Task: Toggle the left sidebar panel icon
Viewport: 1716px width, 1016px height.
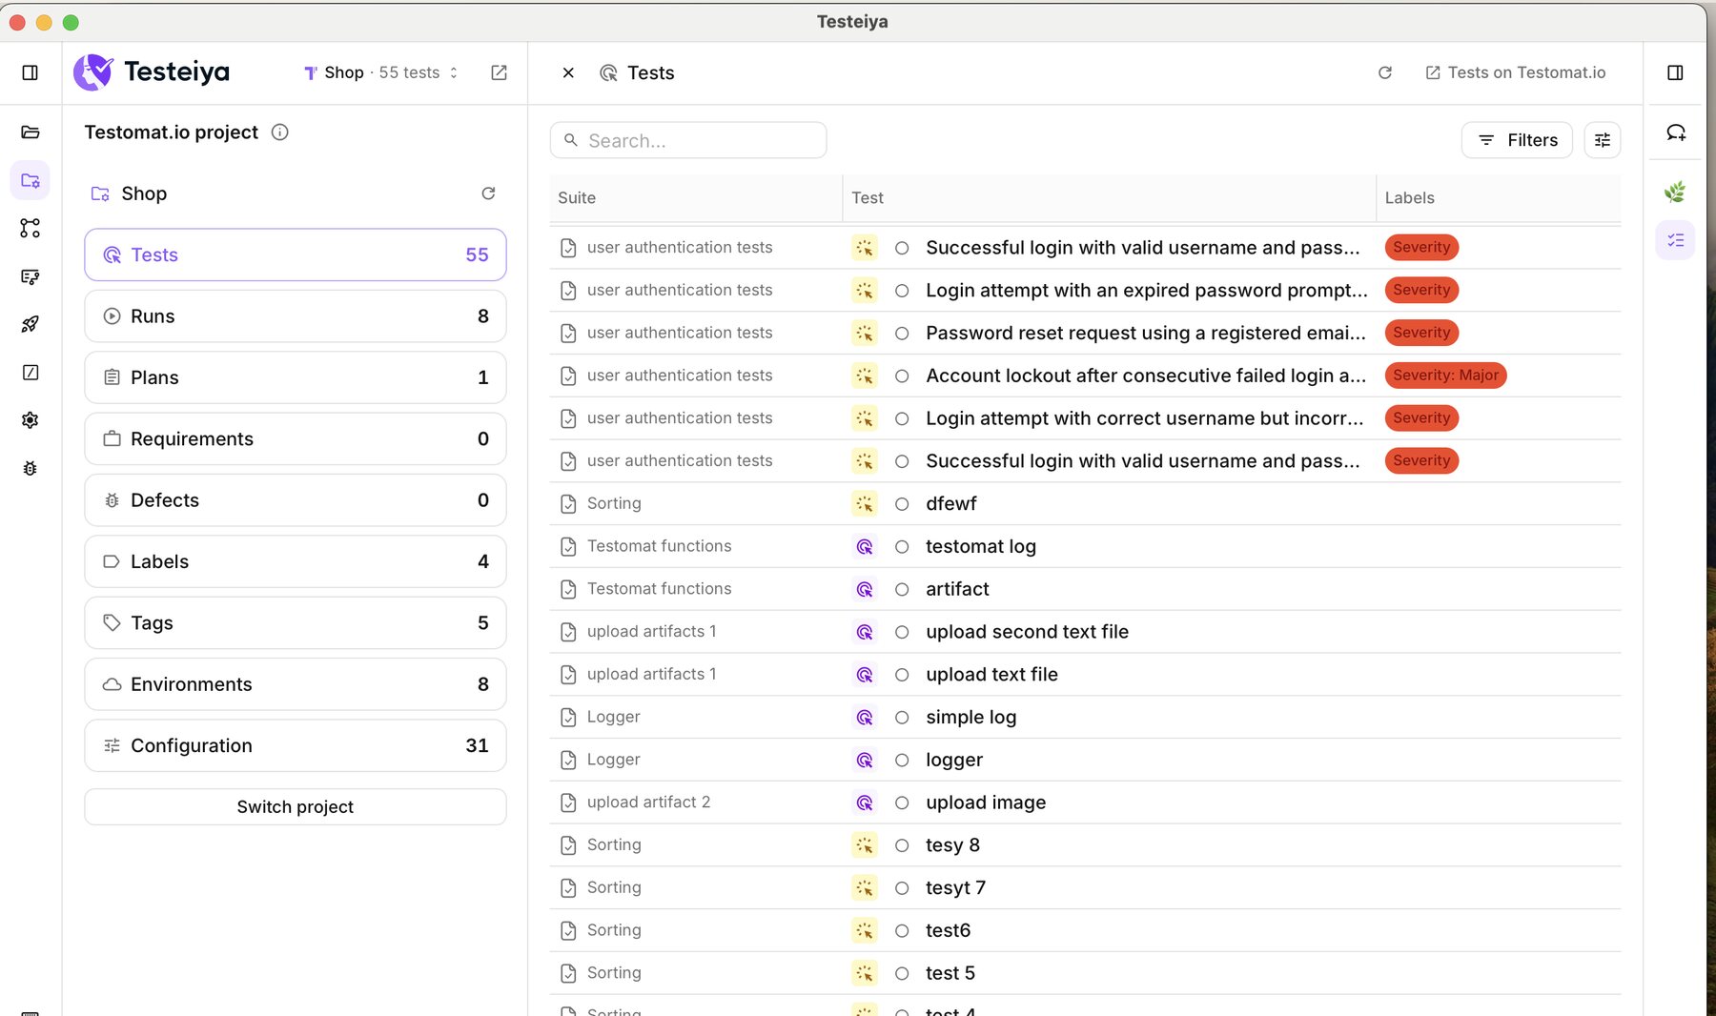Action: [30, 72]
